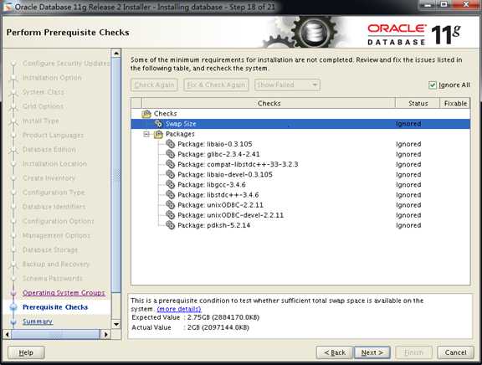
Task: Select the Package: libaio-devel-0.3.105 row
Action: click(300, 174)
